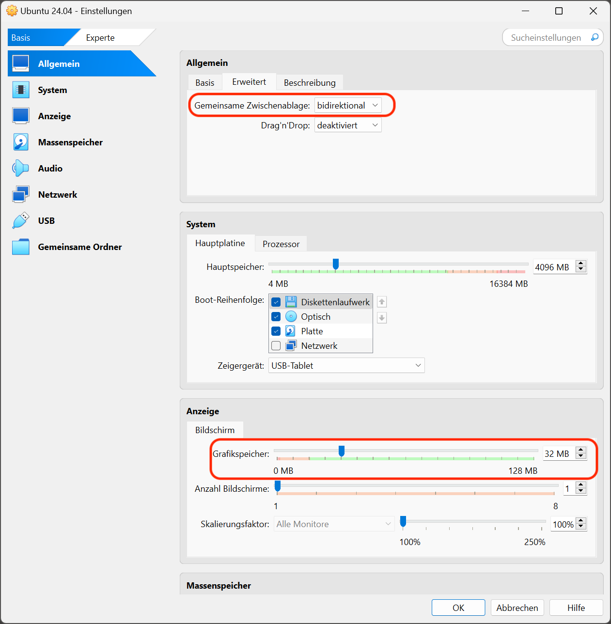Screen dimensions: 611x624
Task: Click Grafikspeicher 32 MB value field
Action: click(558, 453)
